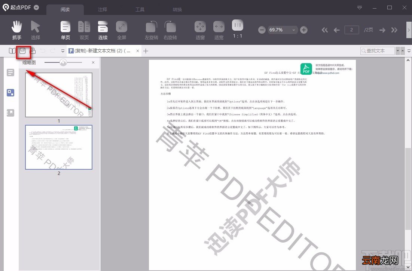
Task: Expand search options dropdown at right
Action: [x=409, y=51]
